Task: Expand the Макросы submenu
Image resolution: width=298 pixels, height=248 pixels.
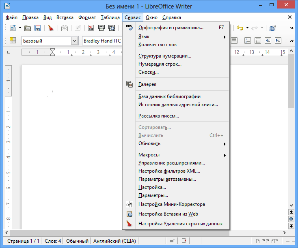Action: pos(176,155)
